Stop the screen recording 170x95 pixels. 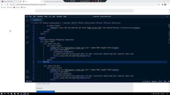(96, 1)
